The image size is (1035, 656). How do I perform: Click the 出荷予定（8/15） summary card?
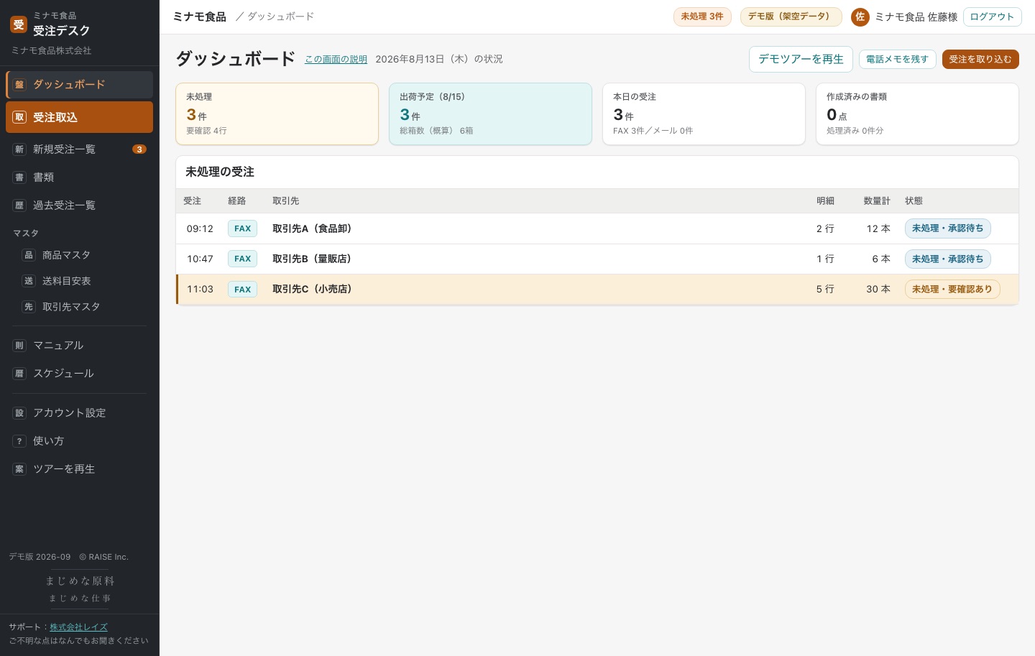(490, 114)
